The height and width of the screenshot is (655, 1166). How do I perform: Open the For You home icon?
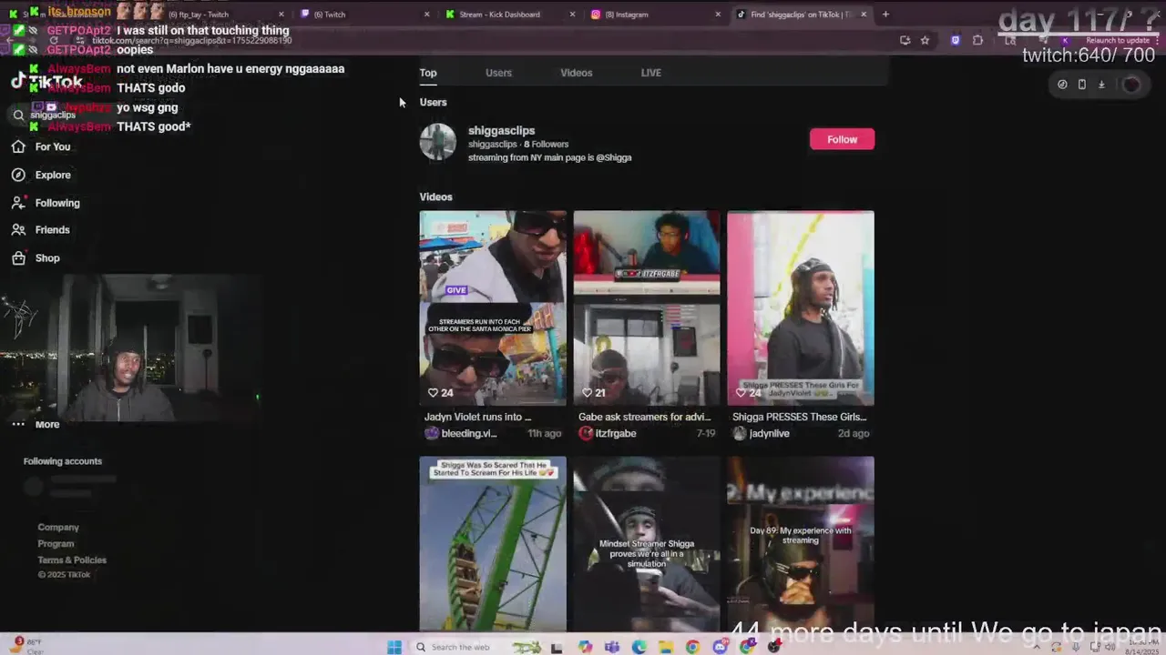[18, 146]
